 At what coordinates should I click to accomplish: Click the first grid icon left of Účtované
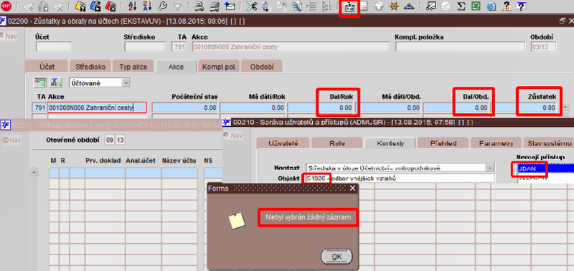click(x=40, y=82)
